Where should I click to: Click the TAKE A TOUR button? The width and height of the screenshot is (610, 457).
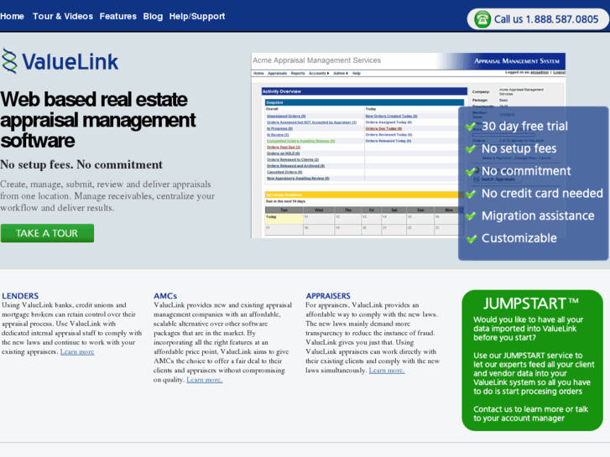(x=47, y=233)
